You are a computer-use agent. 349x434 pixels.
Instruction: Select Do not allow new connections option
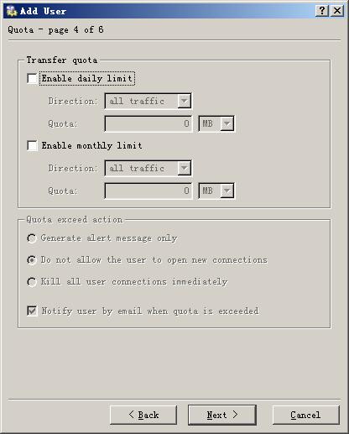click(32, 260)
